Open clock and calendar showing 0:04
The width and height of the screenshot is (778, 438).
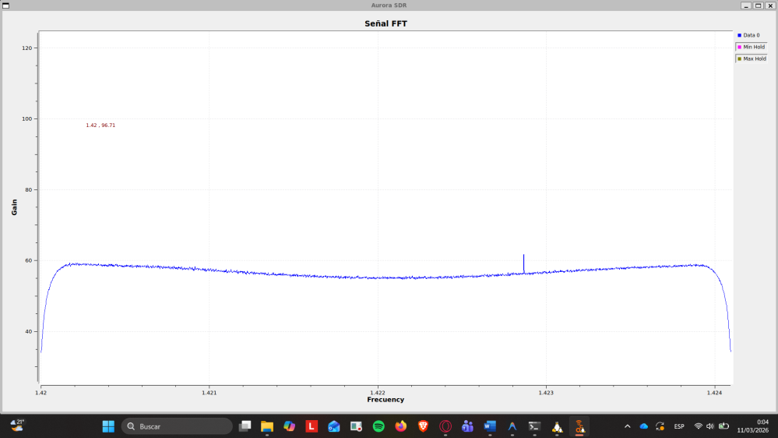(753, 426)
